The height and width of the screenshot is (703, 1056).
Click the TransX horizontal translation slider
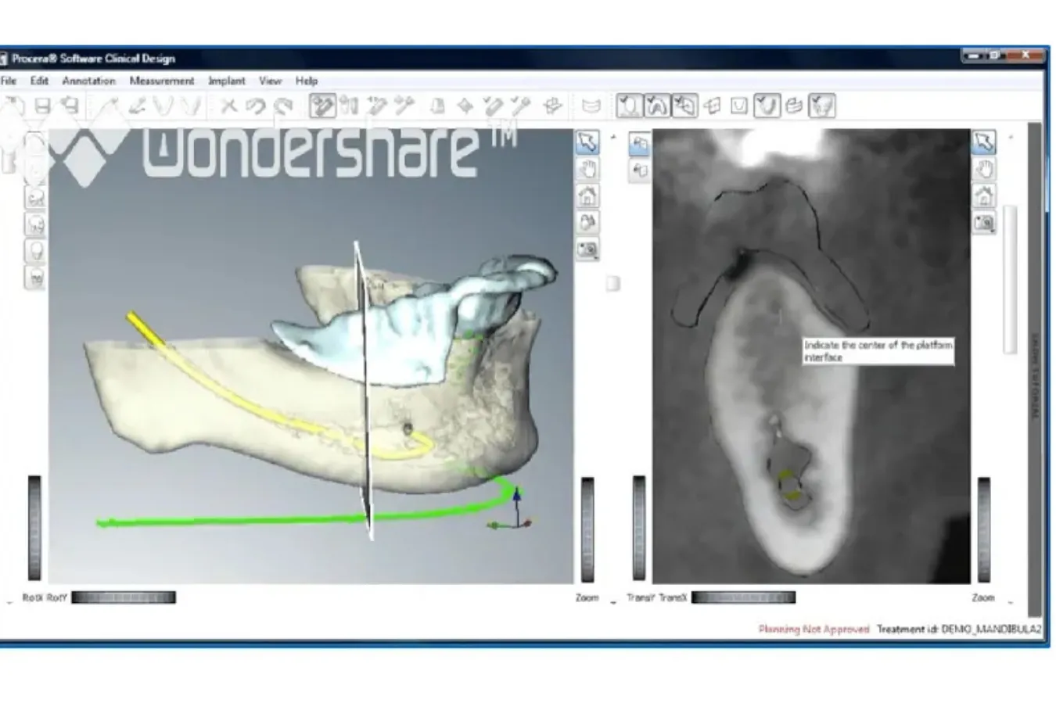coord(743,597)
